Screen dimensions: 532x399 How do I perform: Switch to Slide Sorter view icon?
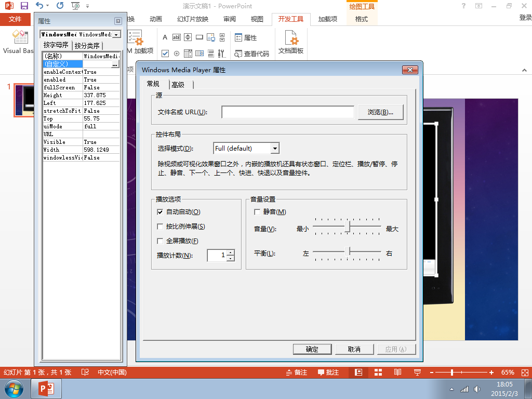378,373
